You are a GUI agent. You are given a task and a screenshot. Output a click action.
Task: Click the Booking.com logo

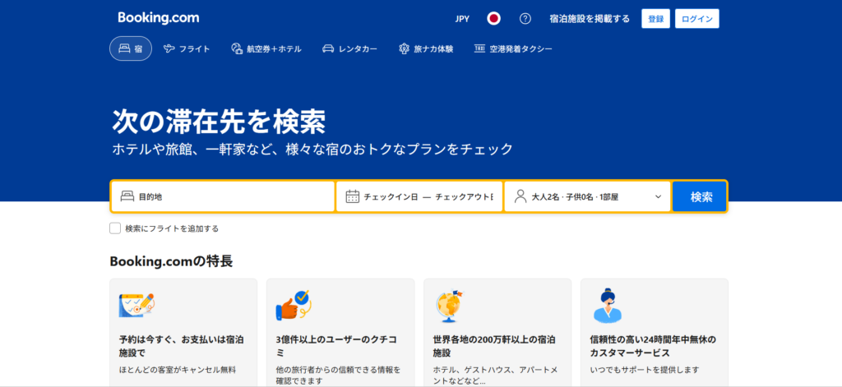pyautogui.click(x=158, y=17)
